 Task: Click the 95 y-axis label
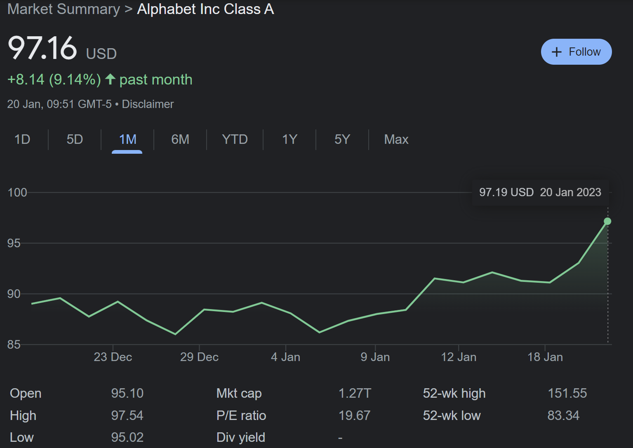pyautogui.click(x=14, y=243)
